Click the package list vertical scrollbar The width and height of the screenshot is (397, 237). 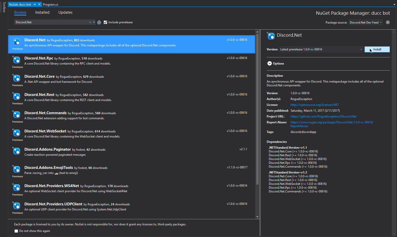point(257,109)
